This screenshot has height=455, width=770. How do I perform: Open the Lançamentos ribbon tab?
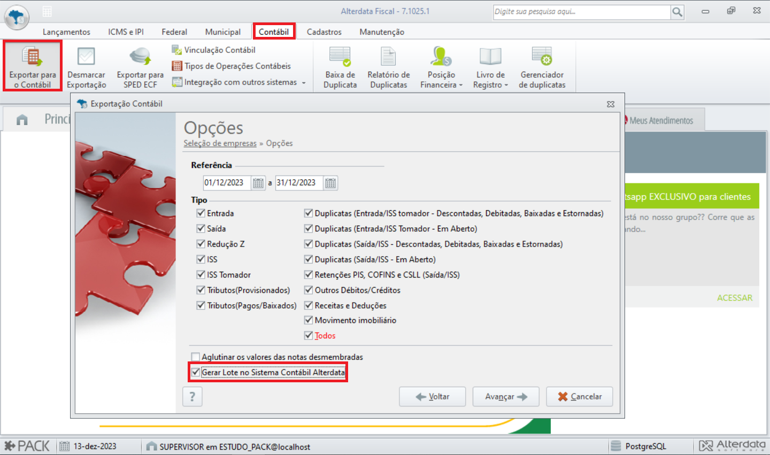tap(66, 32)
